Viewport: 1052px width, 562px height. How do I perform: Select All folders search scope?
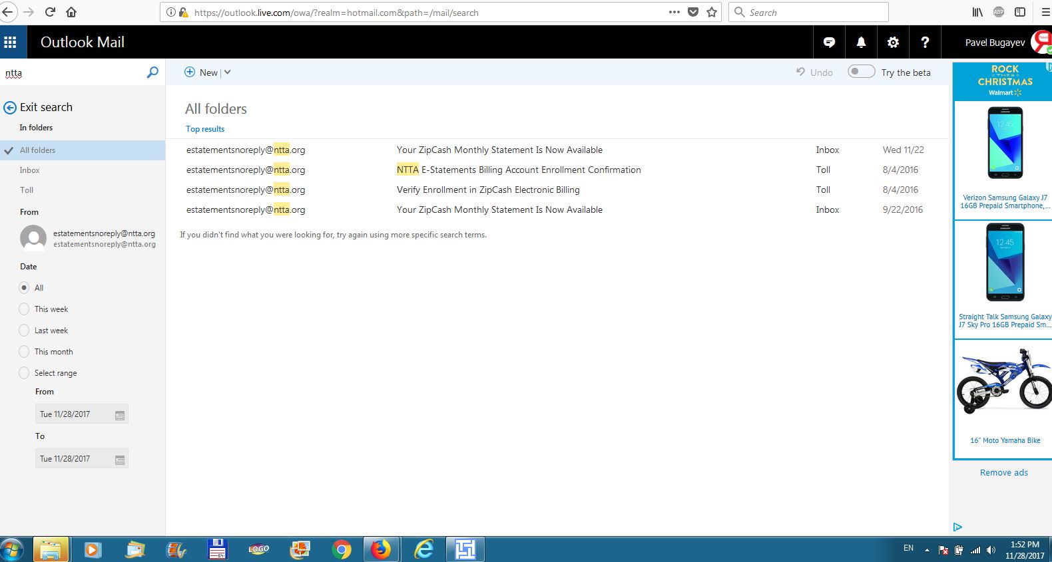click(83, 150)
